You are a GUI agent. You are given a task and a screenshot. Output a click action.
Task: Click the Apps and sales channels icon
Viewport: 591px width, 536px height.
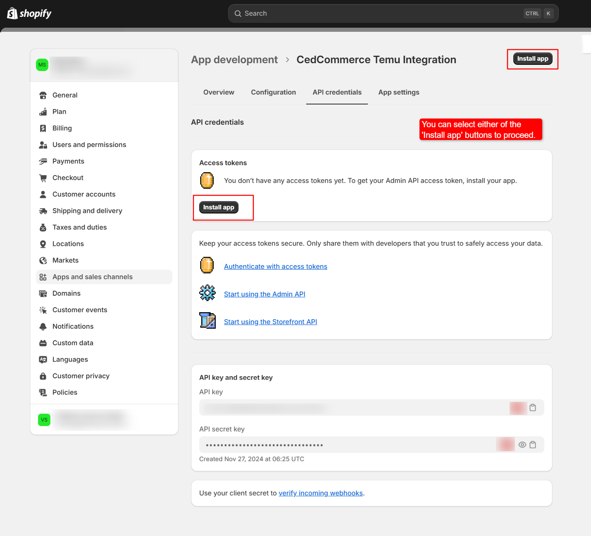(x=43, y=277)
